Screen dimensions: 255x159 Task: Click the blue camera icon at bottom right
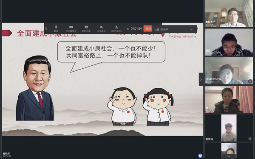coord(200,156)
